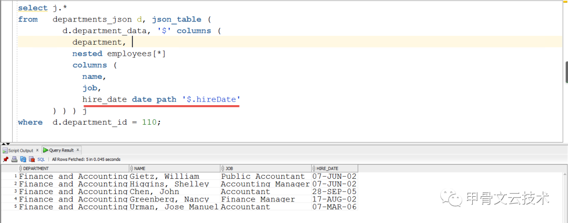This screenshot has width=568, height=223.
Task: Select the Query Result tab
Action: point(61,150)
